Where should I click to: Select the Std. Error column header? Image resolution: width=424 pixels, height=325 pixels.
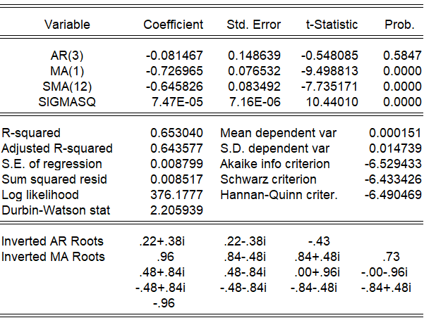tap(253, 25)
